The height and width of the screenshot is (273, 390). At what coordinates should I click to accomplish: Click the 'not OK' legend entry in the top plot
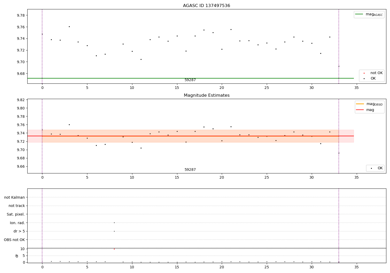point(373,73)
